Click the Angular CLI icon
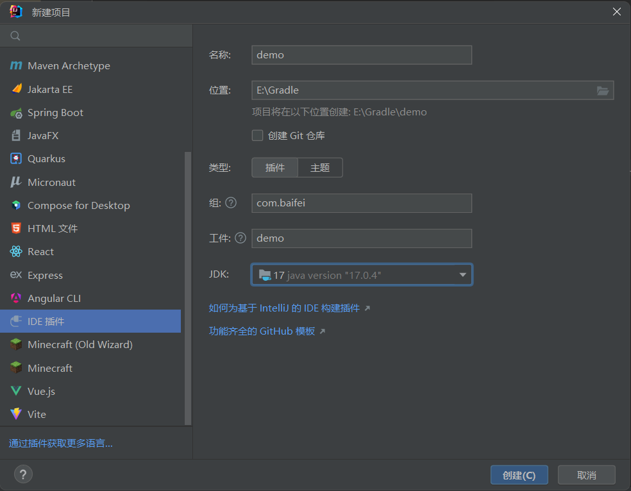 [x=16, y=298]
